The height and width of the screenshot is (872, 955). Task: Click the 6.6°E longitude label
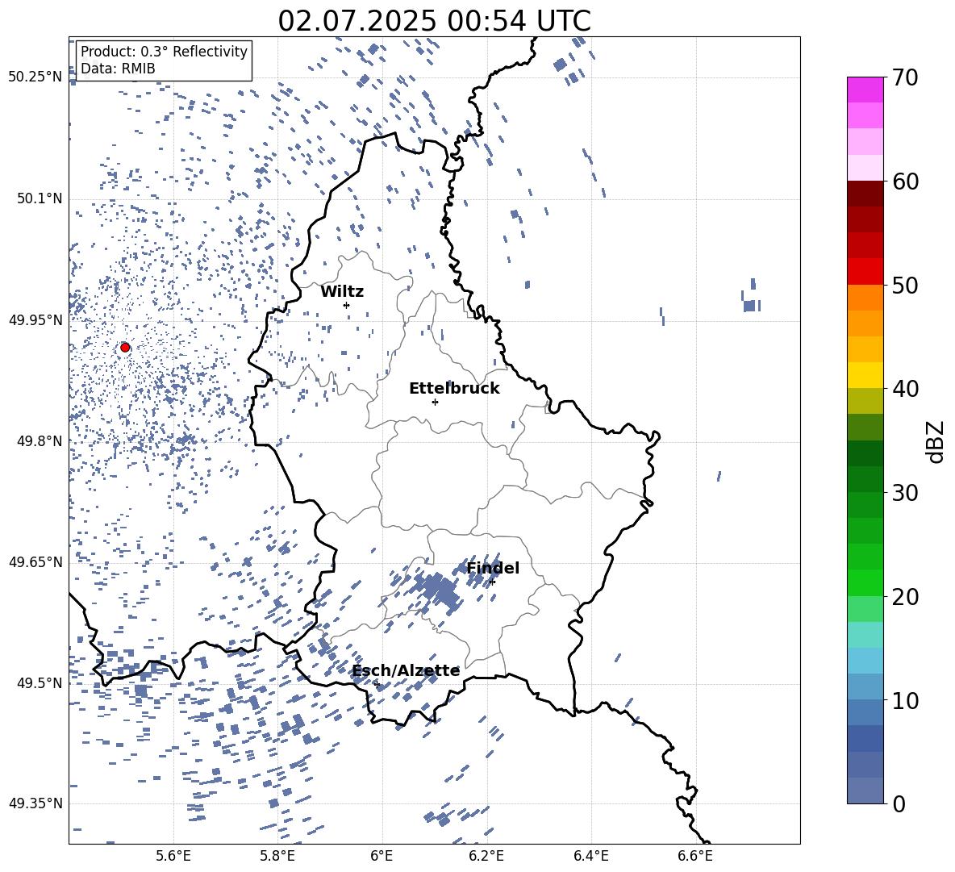[x=695, y=857]
